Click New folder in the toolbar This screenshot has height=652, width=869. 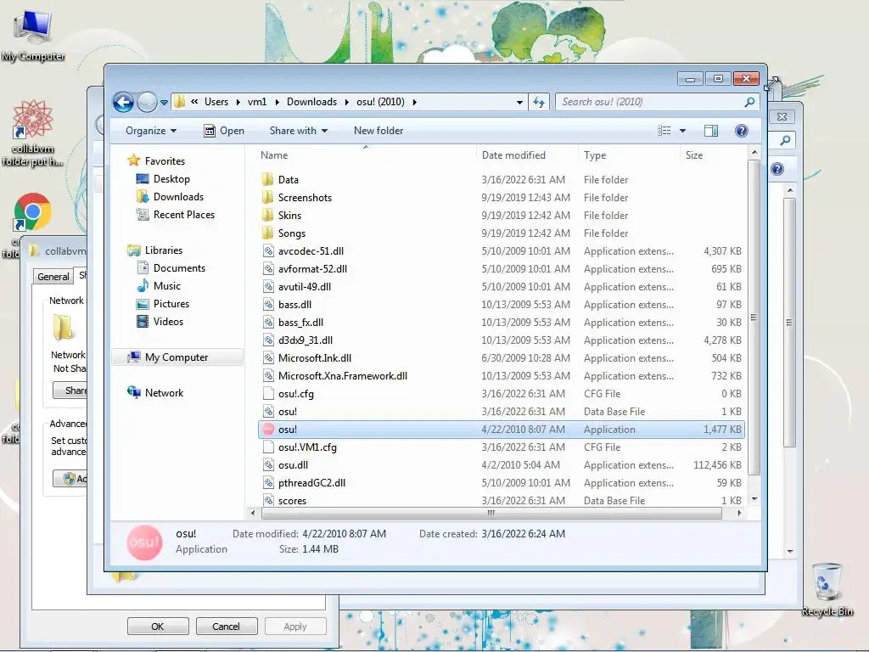pos(378,131)
